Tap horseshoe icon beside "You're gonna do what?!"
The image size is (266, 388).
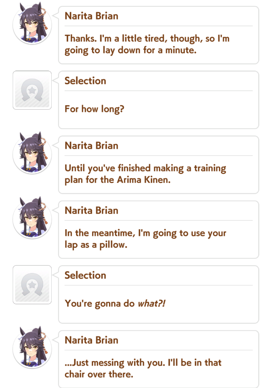pyautogui.click(x=32, y=285)
